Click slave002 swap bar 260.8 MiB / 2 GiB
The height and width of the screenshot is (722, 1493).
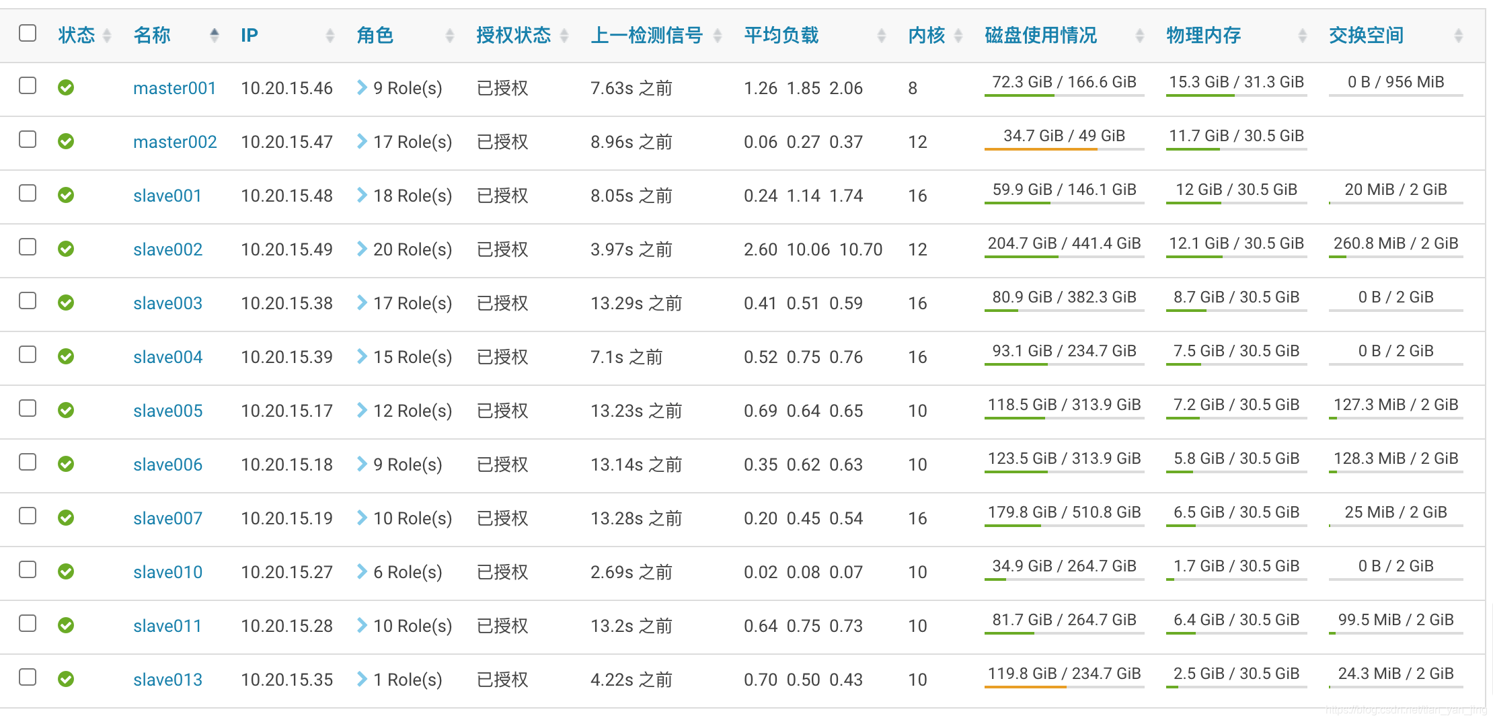click(1396, 245)
